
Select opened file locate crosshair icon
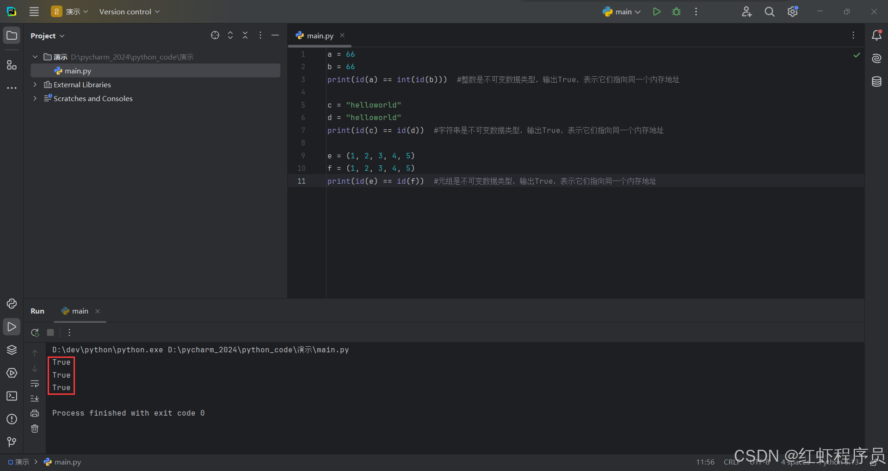pos(215,35)
